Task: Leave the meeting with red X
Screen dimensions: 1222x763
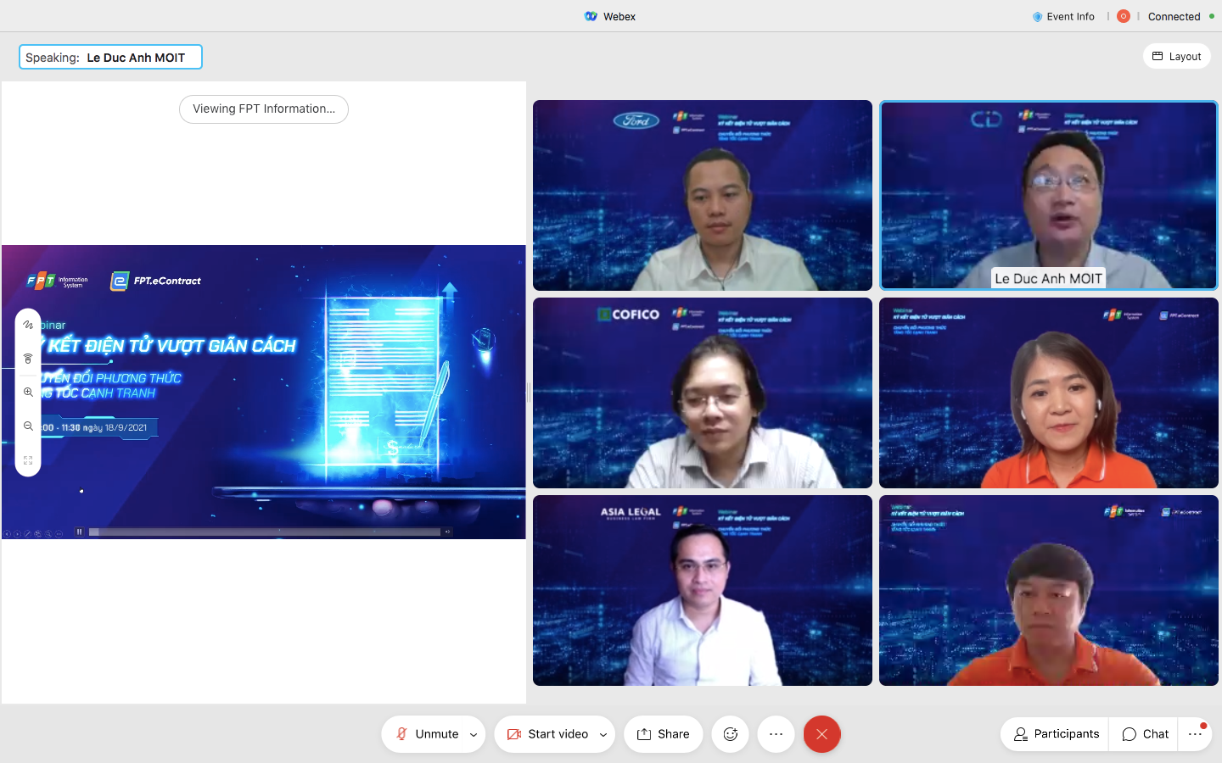Action: point(821,734)
